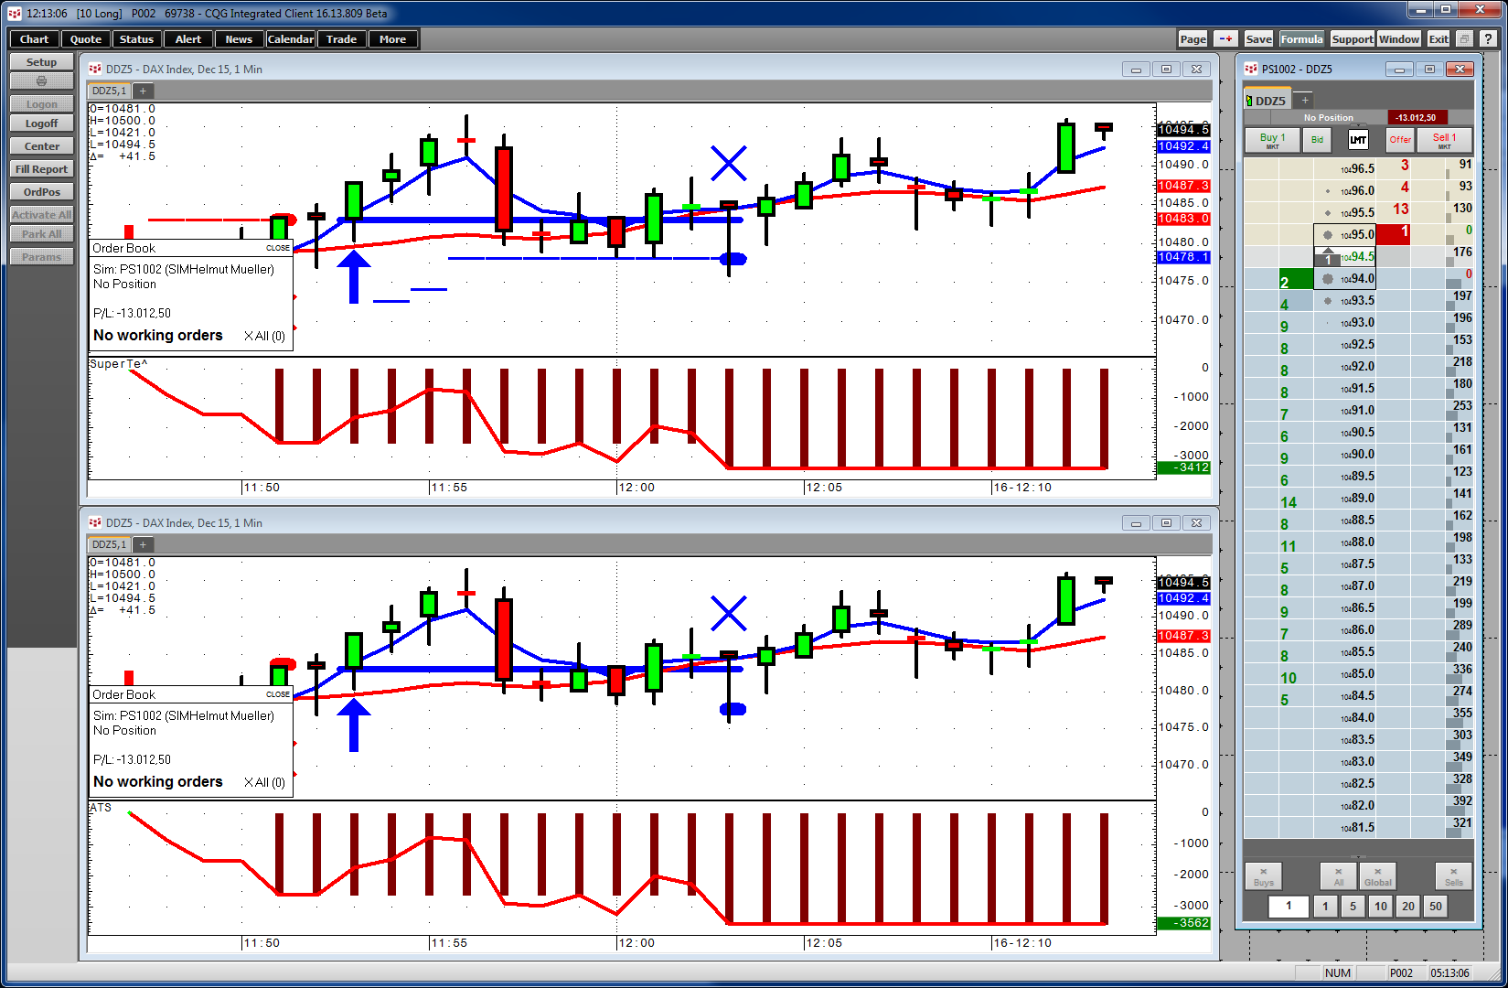Add a new tab in PS1002 trader window

point(1305,100)
